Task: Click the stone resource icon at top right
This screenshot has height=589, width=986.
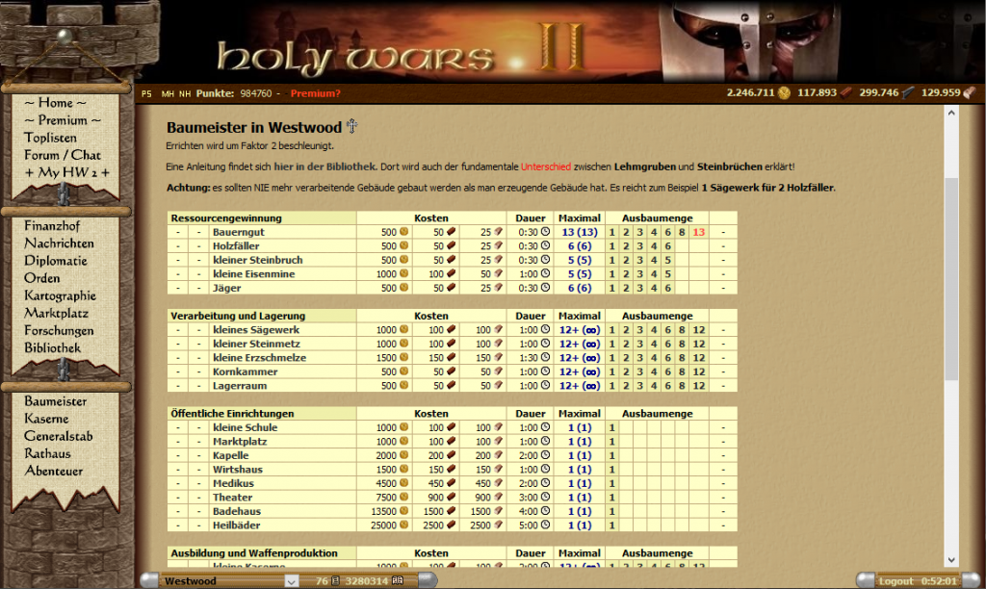Action: pyautogui.click(x=969, y=93)
